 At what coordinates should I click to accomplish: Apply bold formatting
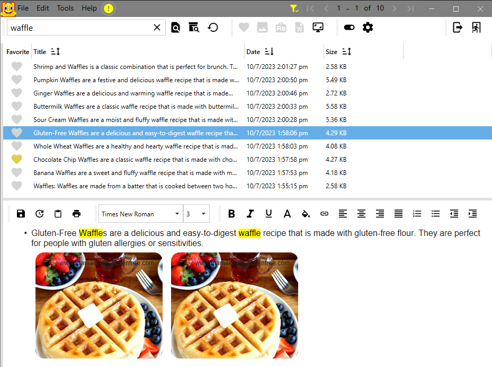(x=231, y=214)
